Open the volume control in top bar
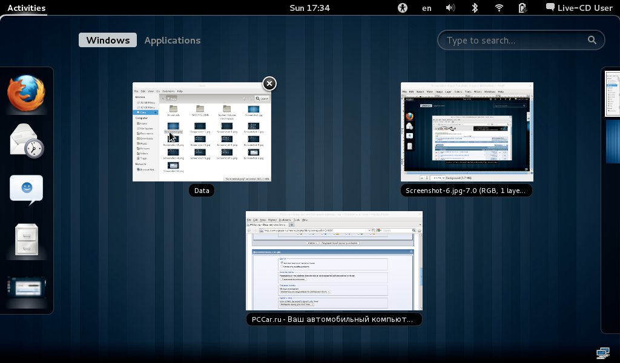 coord(450,8)
